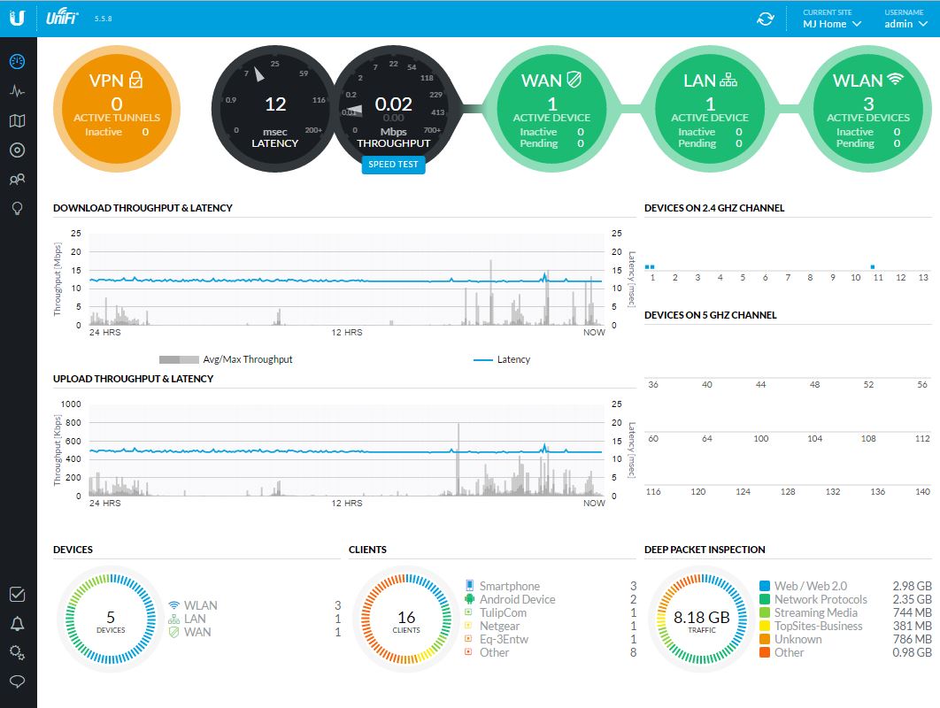
Task: Click the LAN icon in Devices legend
Action: coord(173,619)
